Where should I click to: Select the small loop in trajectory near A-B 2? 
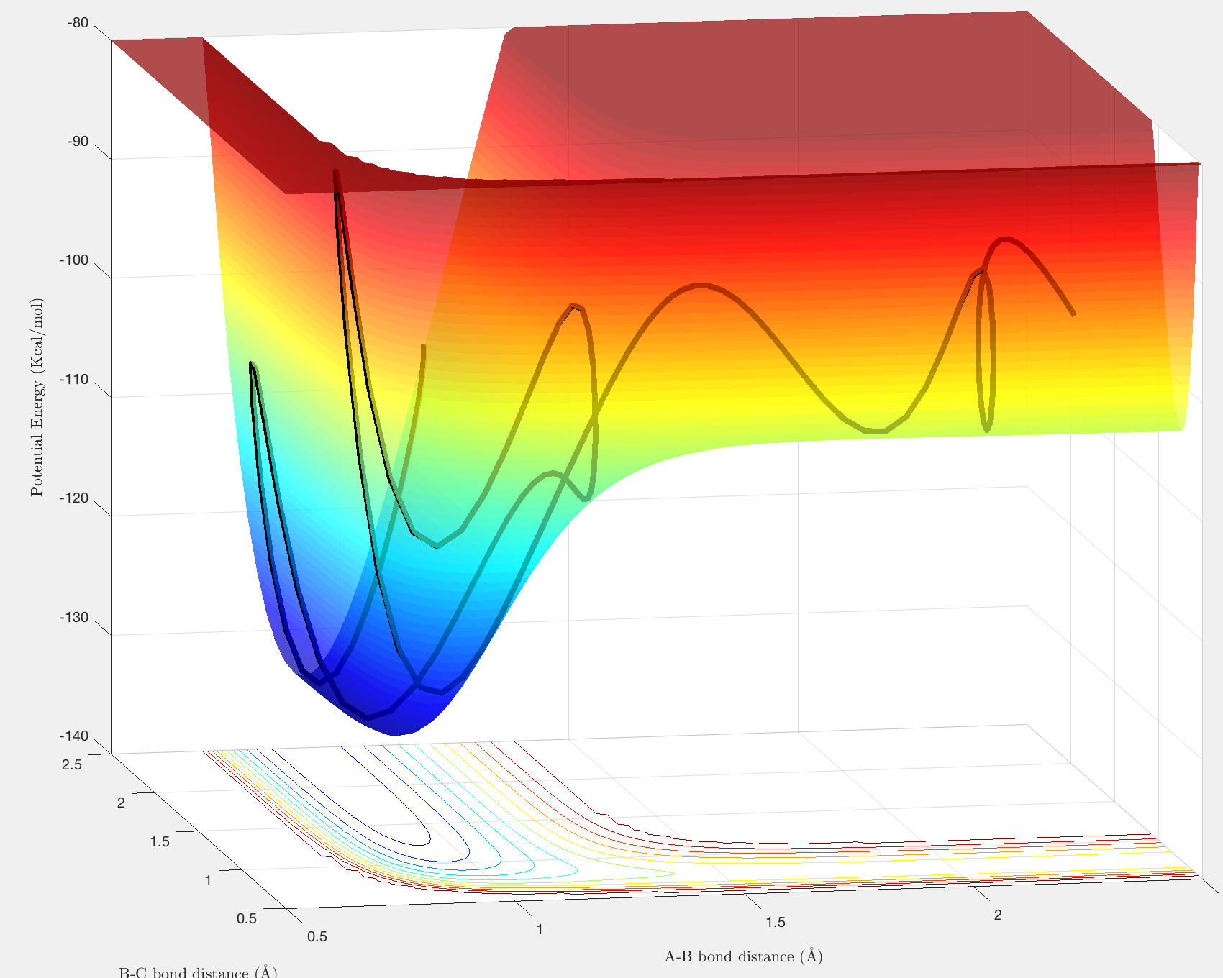(x=986, y=352)
